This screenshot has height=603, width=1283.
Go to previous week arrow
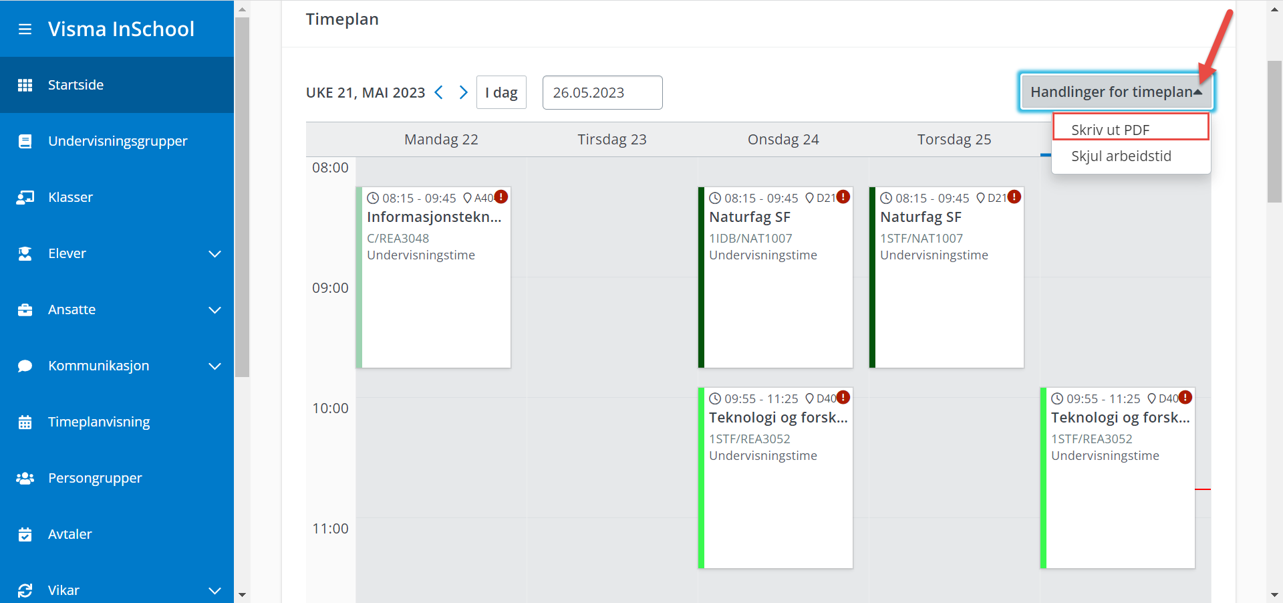point(439,92)
